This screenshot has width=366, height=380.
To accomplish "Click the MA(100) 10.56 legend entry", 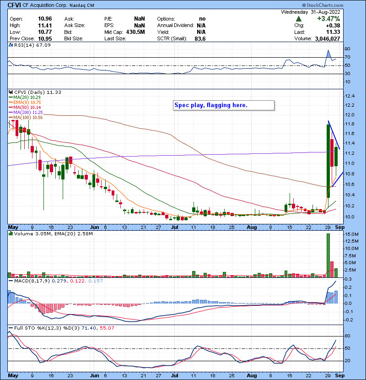I will (26, 118).
